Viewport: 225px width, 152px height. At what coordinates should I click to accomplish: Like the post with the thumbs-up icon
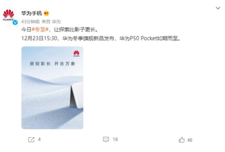coord(182,140)
